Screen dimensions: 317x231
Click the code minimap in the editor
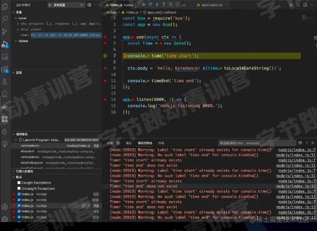click(307, 18)
